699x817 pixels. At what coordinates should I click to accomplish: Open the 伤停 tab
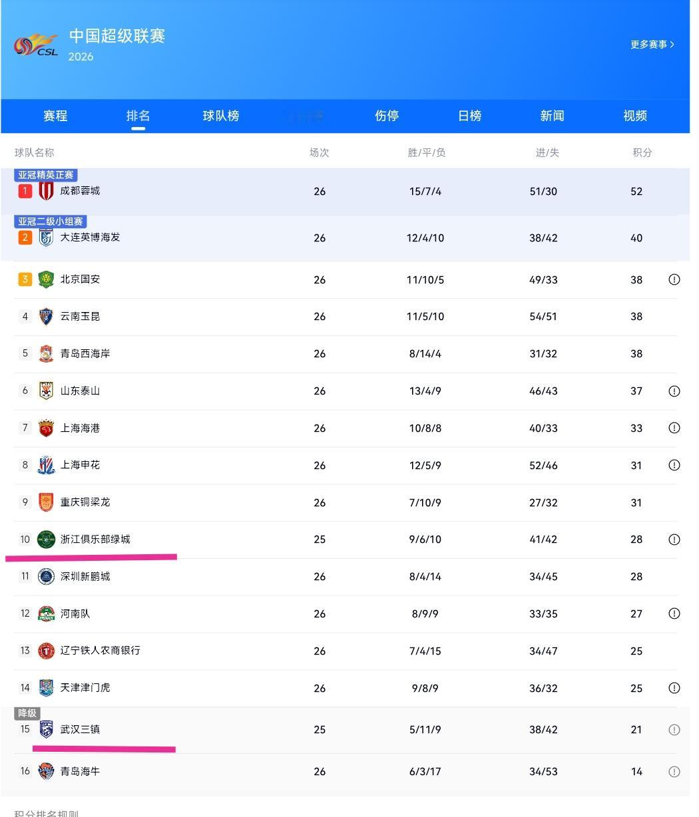point(387,116)
